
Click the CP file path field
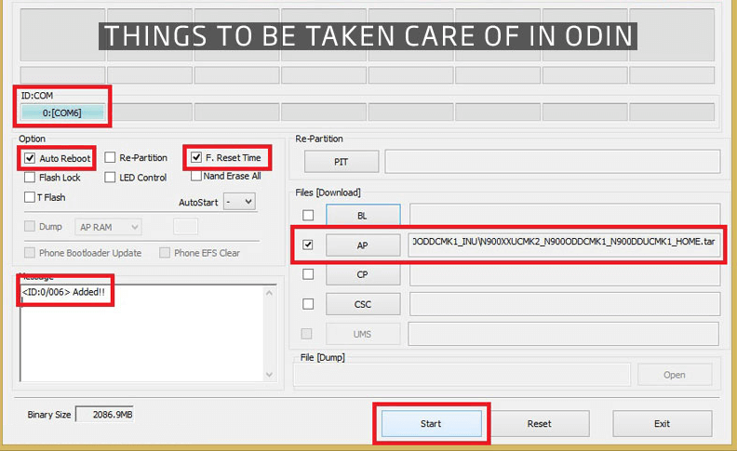565,275
